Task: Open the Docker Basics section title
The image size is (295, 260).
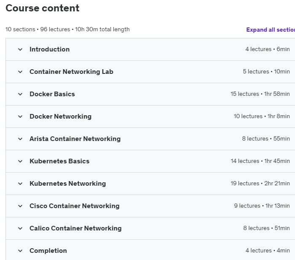Action: 52,94
